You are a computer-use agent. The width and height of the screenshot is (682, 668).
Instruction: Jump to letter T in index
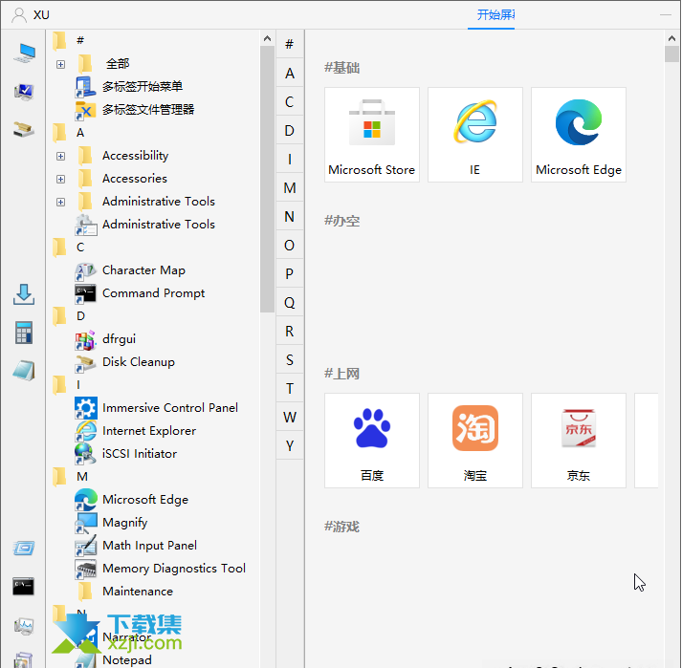click(290, 389)
